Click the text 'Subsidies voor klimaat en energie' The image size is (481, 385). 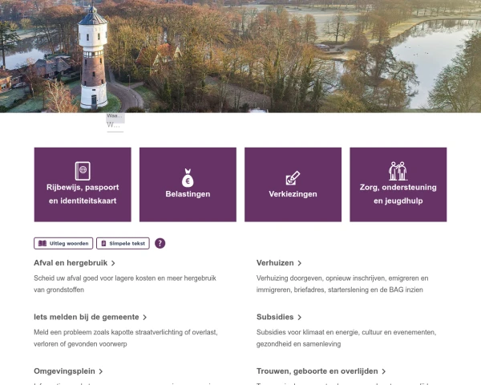(308, 332)
